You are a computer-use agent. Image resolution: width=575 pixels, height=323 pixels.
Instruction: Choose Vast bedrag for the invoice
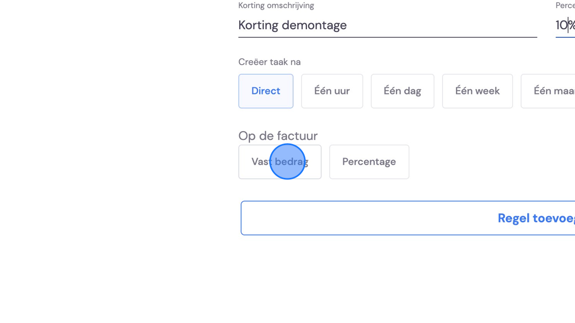pyautogui.click(x=280, y=161)
